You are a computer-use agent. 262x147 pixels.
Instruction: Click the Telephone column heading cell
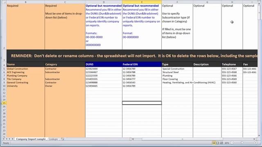pos(232,65)
